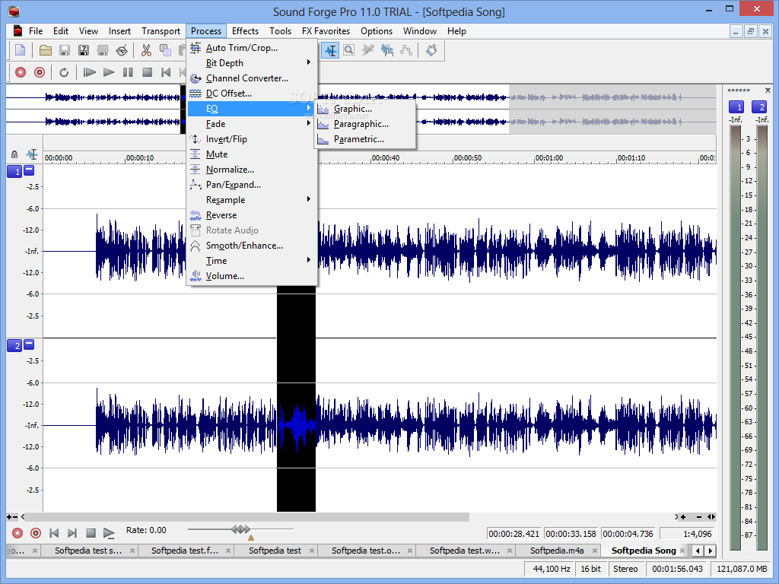Pause playback in the top transport toolbar
Screen dimensions: 779x584
(x=128, y=72)
